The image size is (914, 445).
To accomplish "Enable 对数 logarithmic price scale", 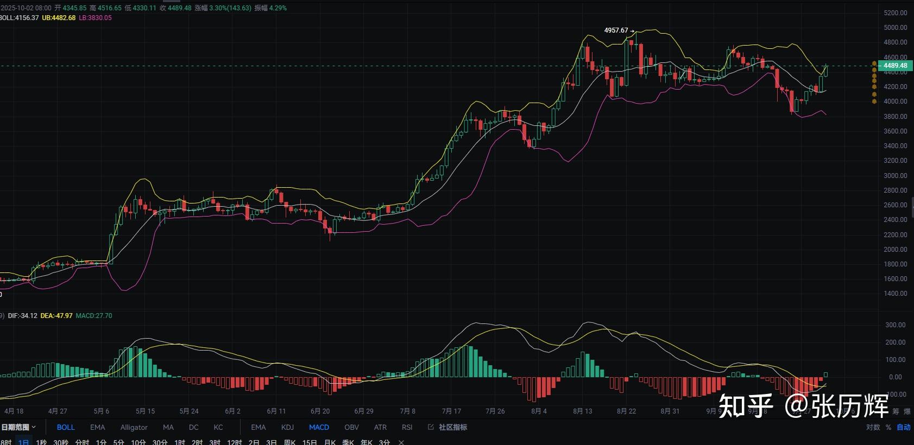I will point(873,427).
